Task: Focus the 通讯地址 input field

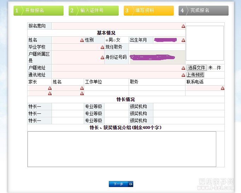Action: pyautogui.click(x=118, y=75)
